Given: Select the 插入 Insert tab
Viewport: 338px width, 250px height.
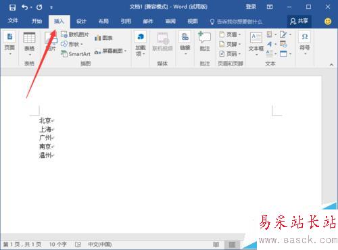Looking at the screenshot, I should pos(59,21).
